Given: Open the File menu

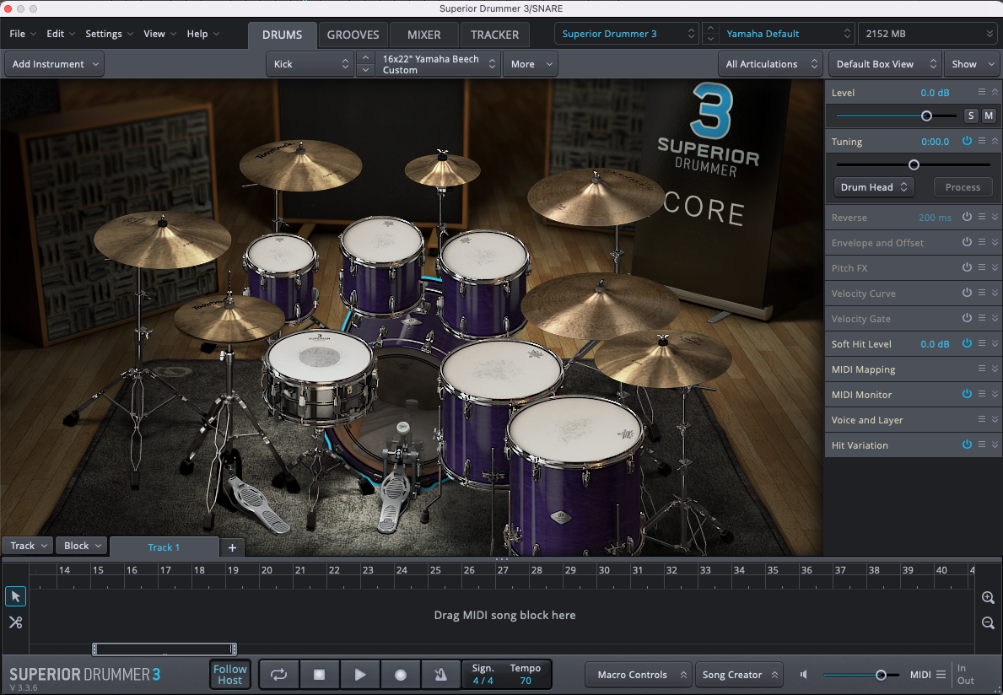Looking at the screenshot, I should coord(23,33).
